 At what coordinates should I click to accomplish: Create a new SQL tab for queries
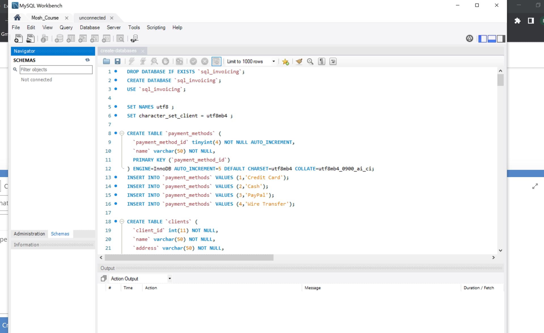coord(18,38)
